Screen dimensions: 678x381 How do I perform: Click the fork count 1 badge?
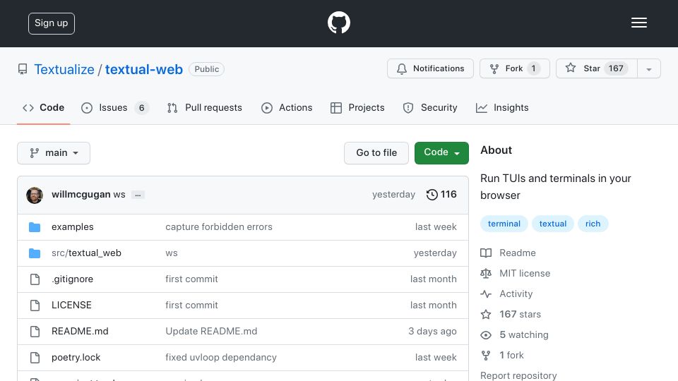point(534,68)
